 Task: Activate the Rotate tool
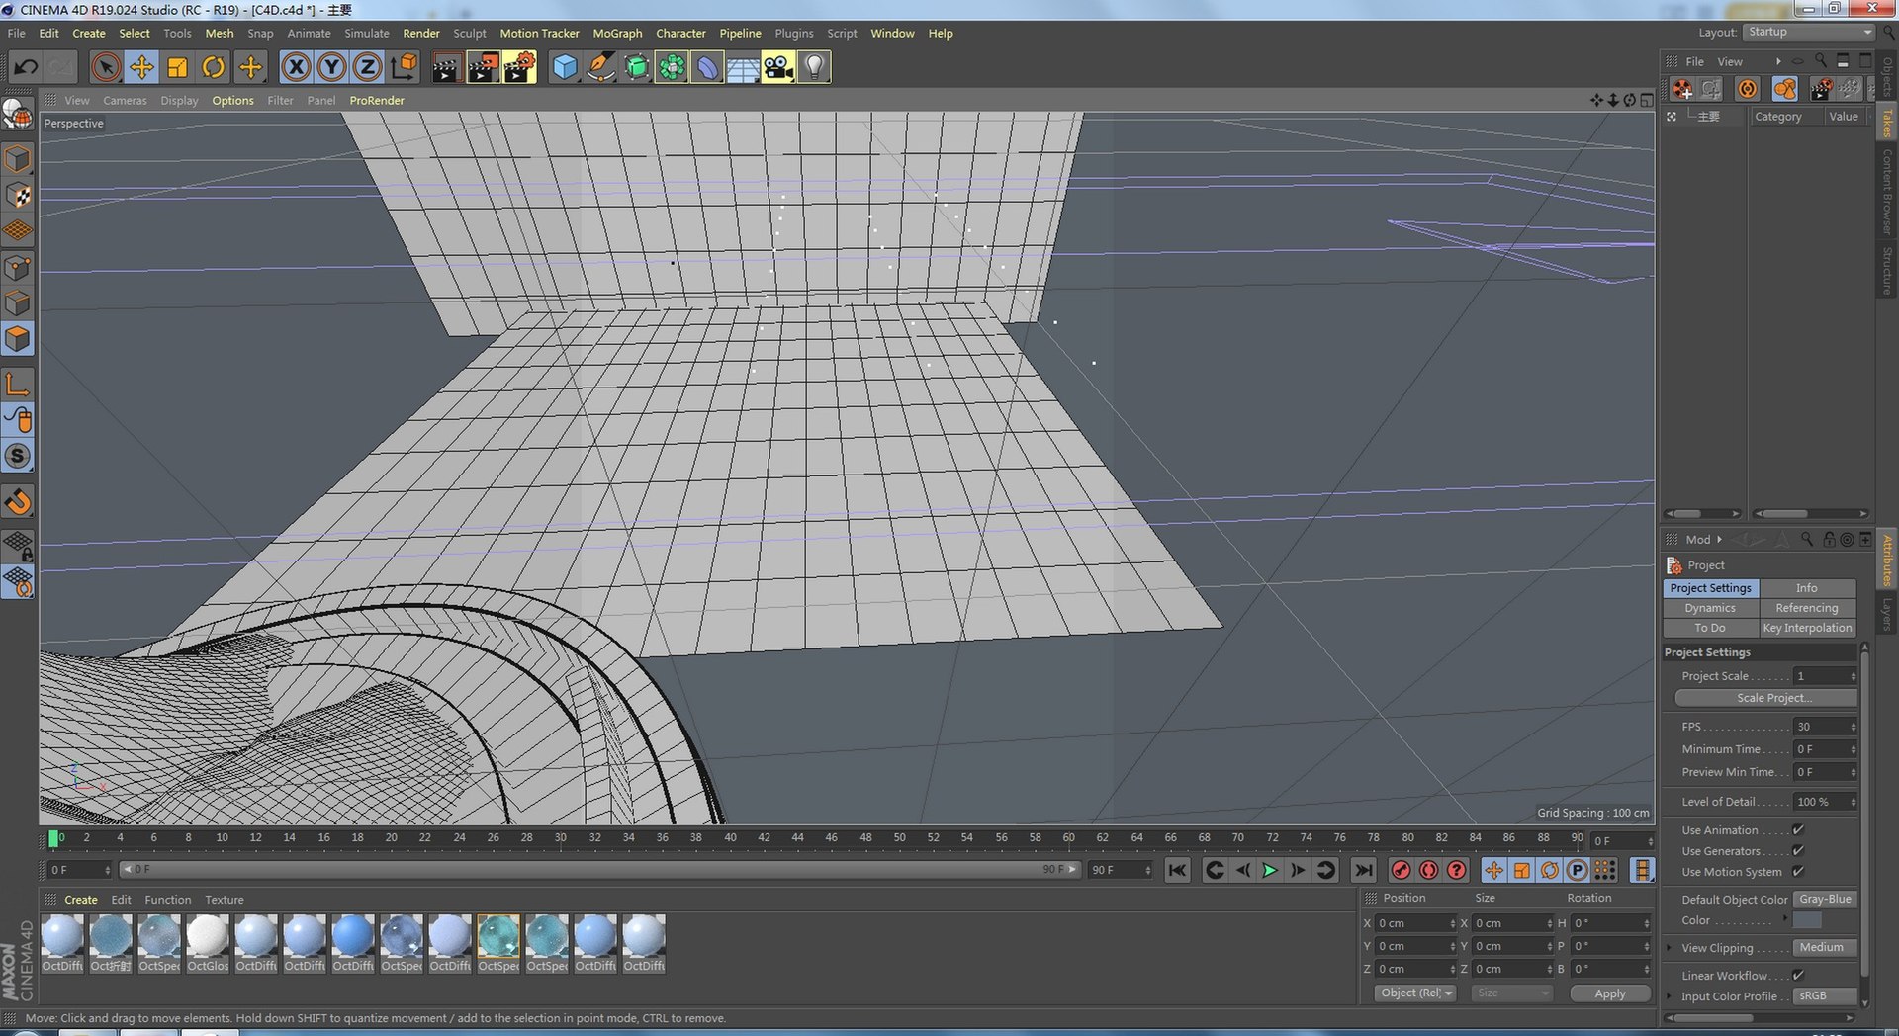[x=213, y=67]
